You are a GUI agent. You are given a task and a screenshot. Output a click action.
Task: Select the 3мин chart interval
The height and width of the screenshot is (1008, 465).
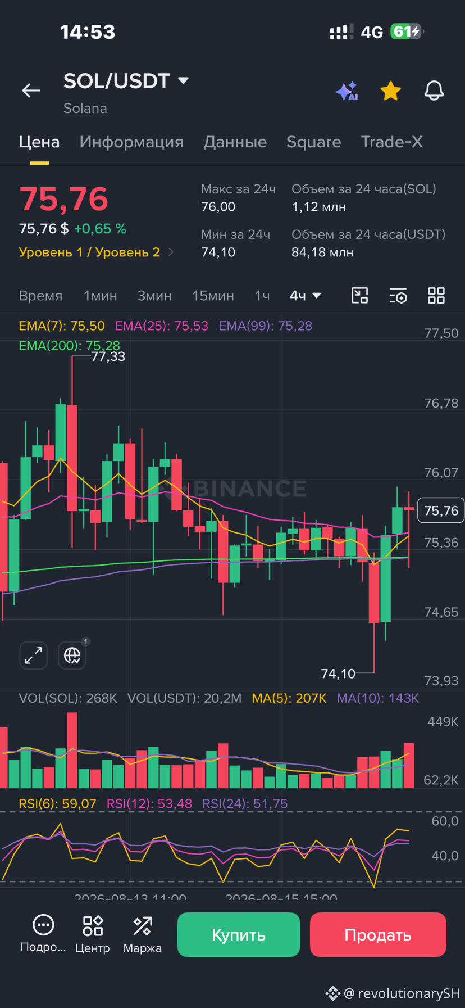(x=154, y=296)
